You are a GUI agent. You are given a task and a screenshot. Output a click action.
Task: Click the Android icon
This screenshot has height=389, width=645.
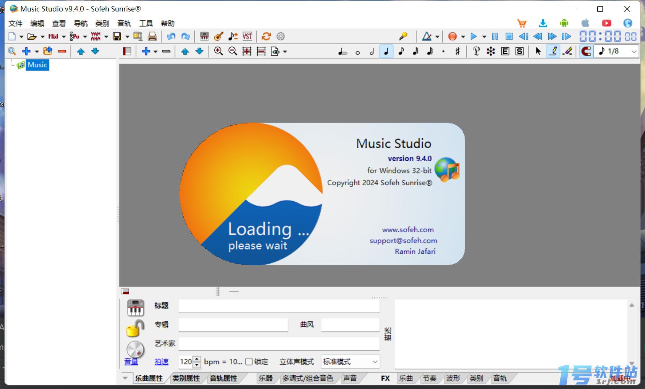tap(564, 23)
